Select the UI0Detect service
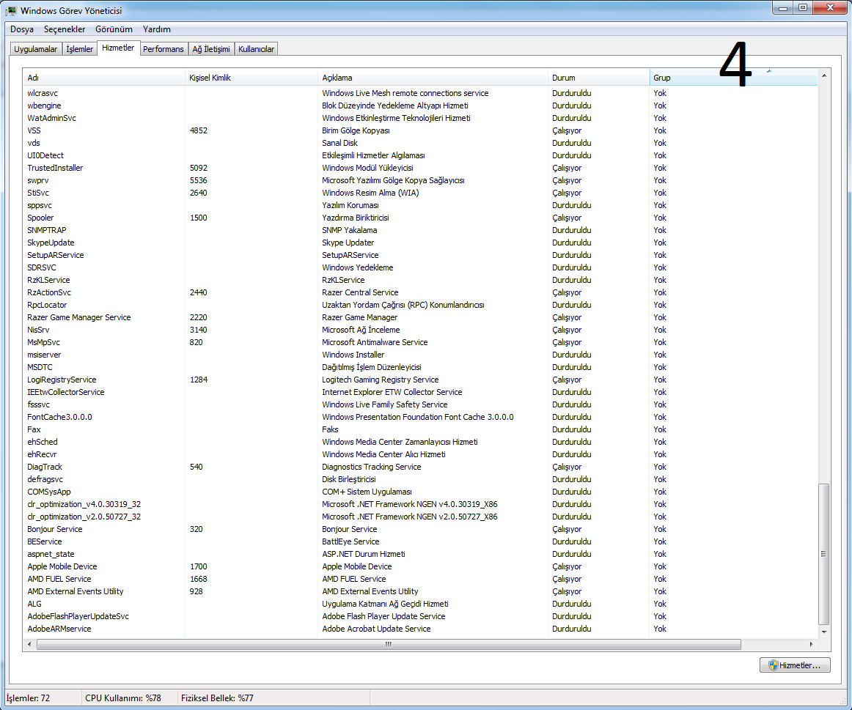Screen dimensions: 852x710 coord(45,156)
